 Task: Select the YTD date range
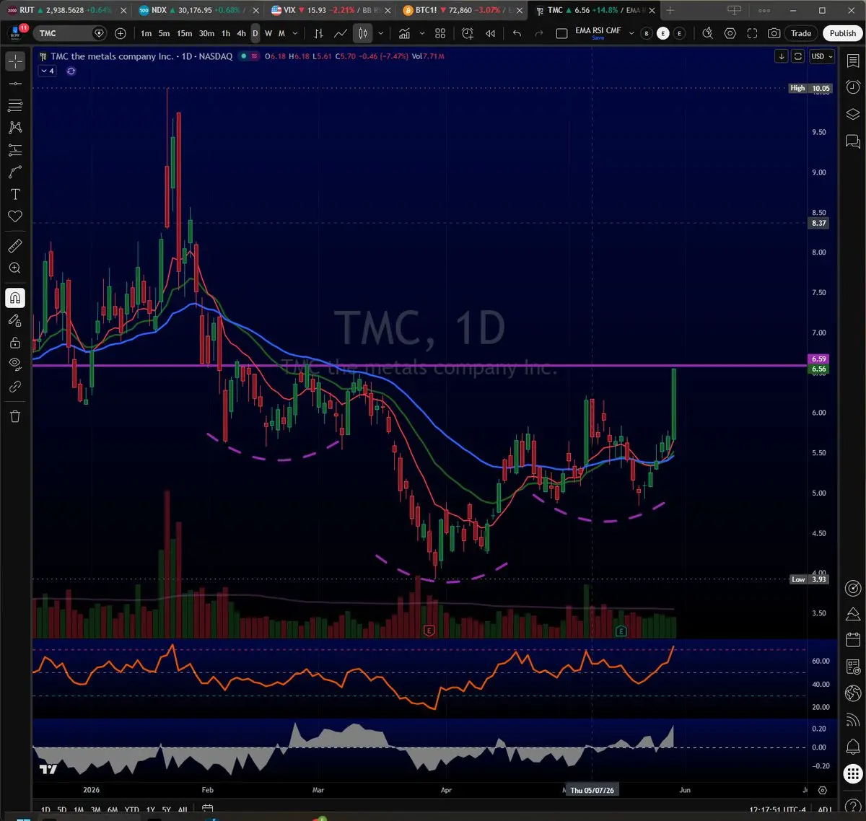(131, 810)
